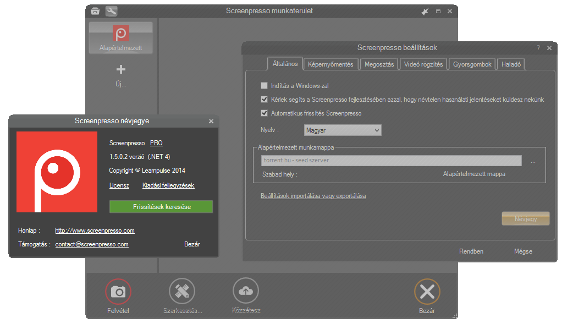Click Copyright Learnpulse 2014 text
573x324 pixels.
(147, 171)
